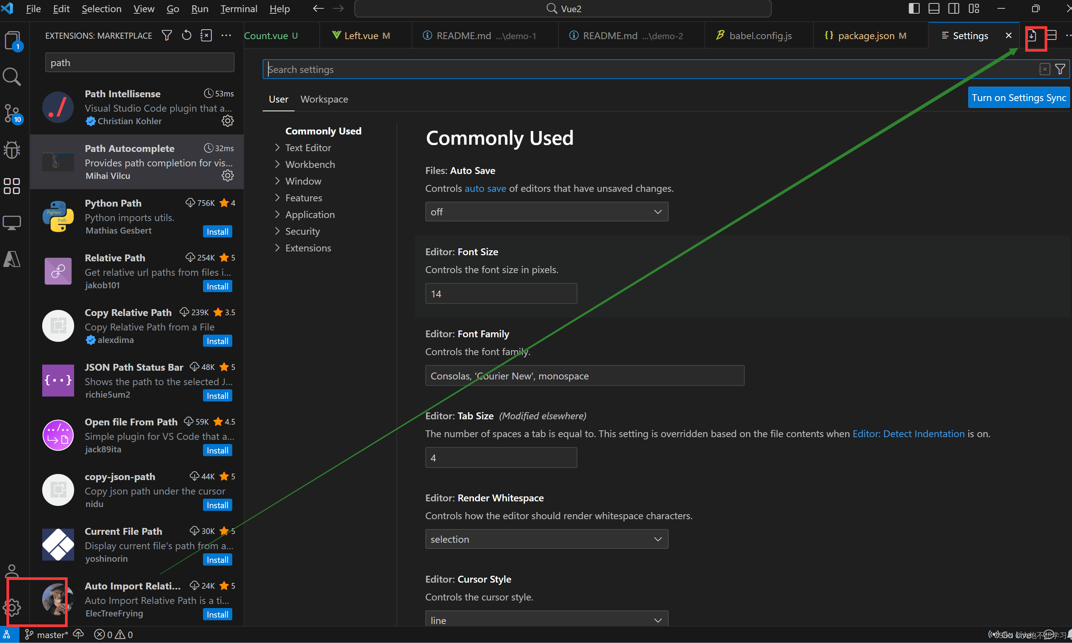Close the Settings tab
1072x643 pixels.
[1009, 36]
